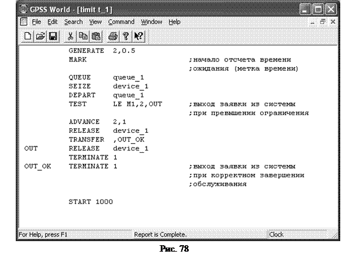Click the Clock status bar pane
The image size is (356, 261).
[x=298, y=235]
